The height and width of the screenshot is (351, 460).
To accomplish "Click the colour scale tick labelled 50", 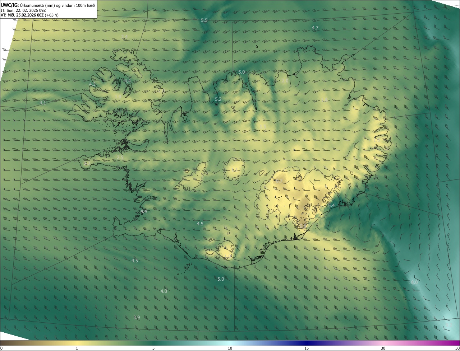I will [457, 348].
